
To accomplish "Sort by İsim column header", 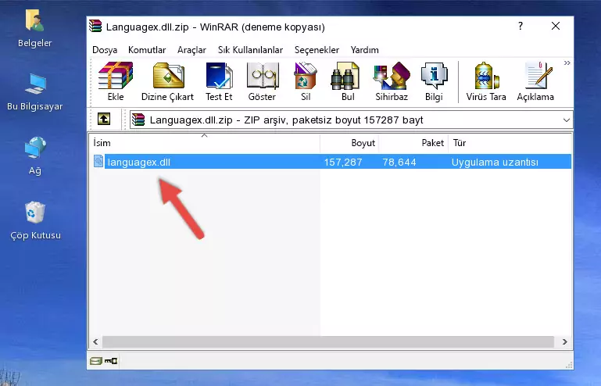I will 205,142.
